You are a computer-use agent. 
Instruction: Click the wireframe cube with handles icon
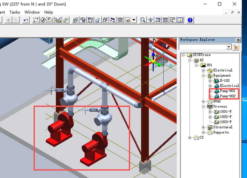tap(105, 20)
